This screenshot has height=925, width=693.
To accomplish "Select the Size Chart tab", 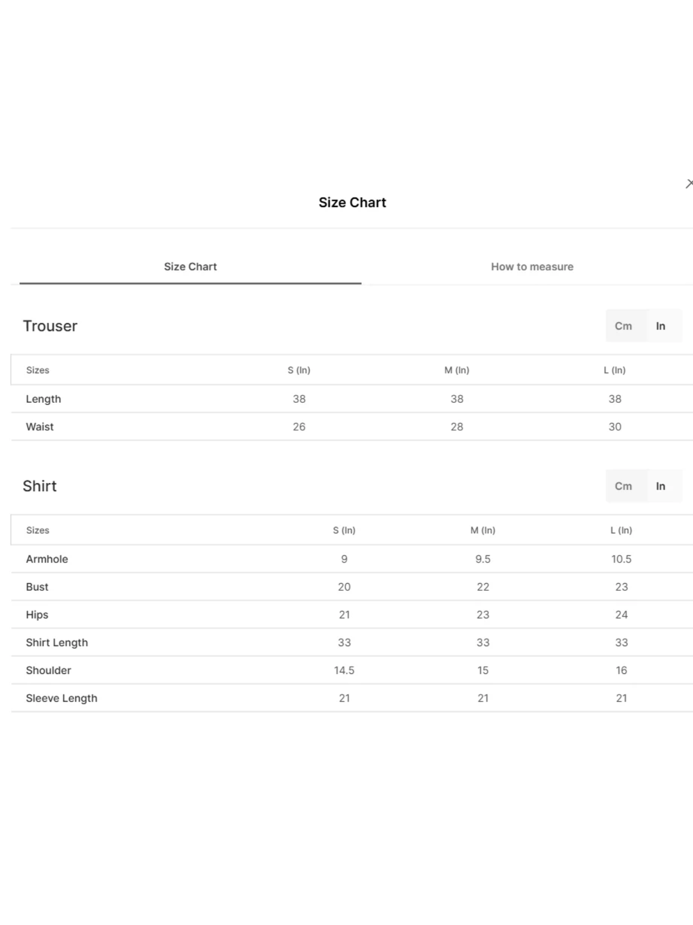I will tap(190, 267).
